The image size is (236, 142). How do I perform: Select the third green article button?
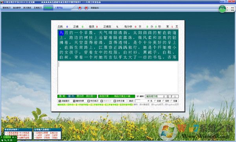point(80,96)
